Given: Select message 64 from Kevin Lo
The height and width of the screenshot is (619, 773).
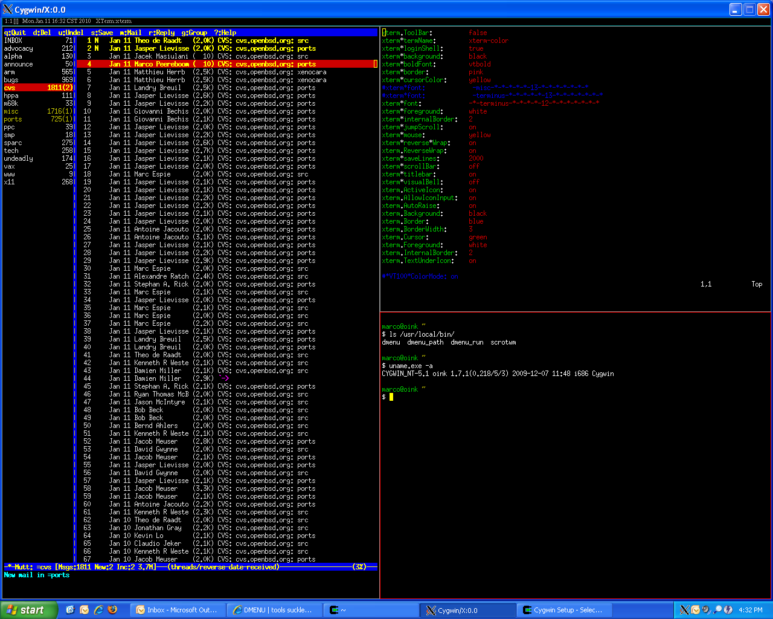Looking at the screenshot, I should [x=227, y=536].
